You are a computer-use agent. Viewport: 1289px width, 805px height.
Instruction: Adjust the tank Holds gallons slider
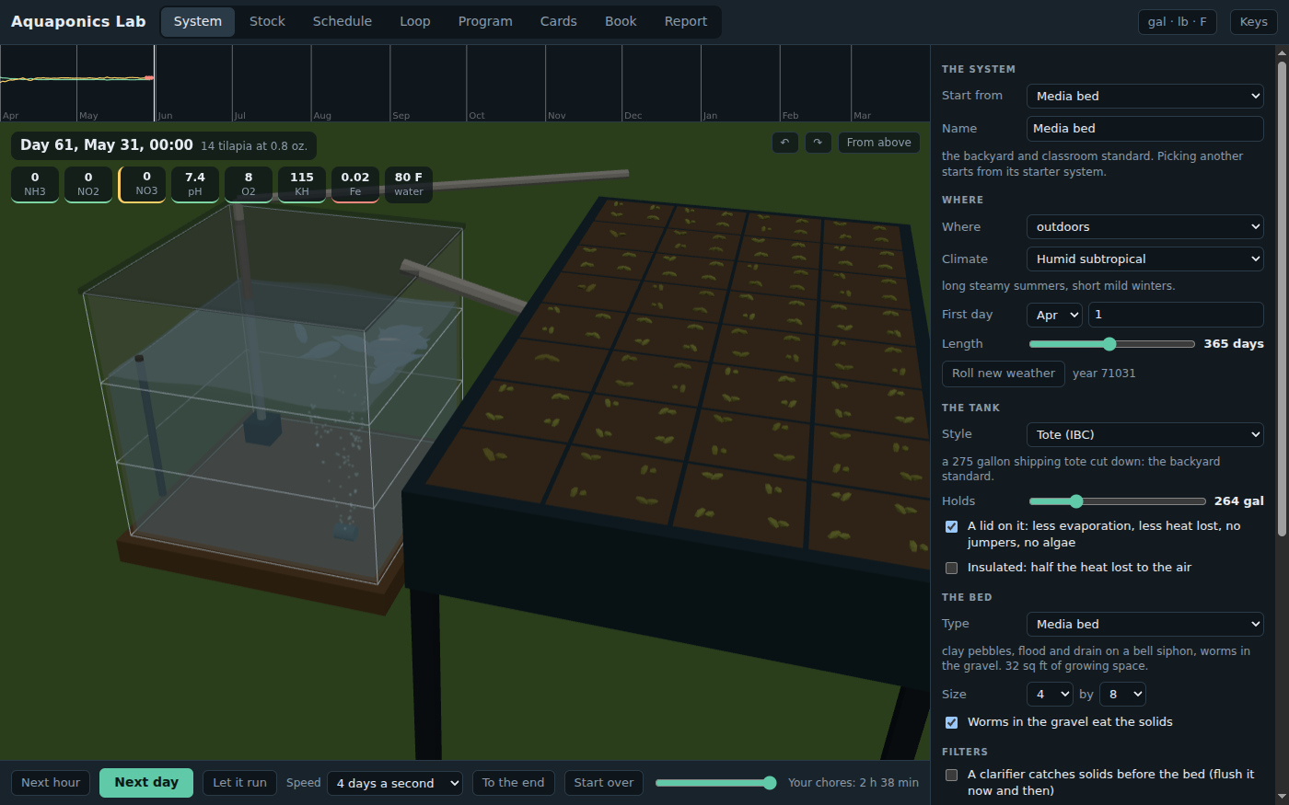1118,501
